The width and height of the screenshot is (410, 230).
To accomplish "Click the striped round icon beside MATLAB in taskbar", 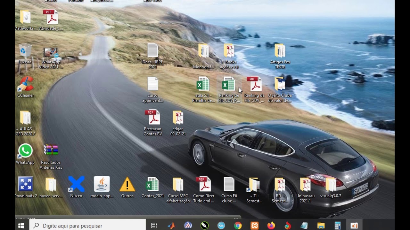I will click(x=188, y=226).
